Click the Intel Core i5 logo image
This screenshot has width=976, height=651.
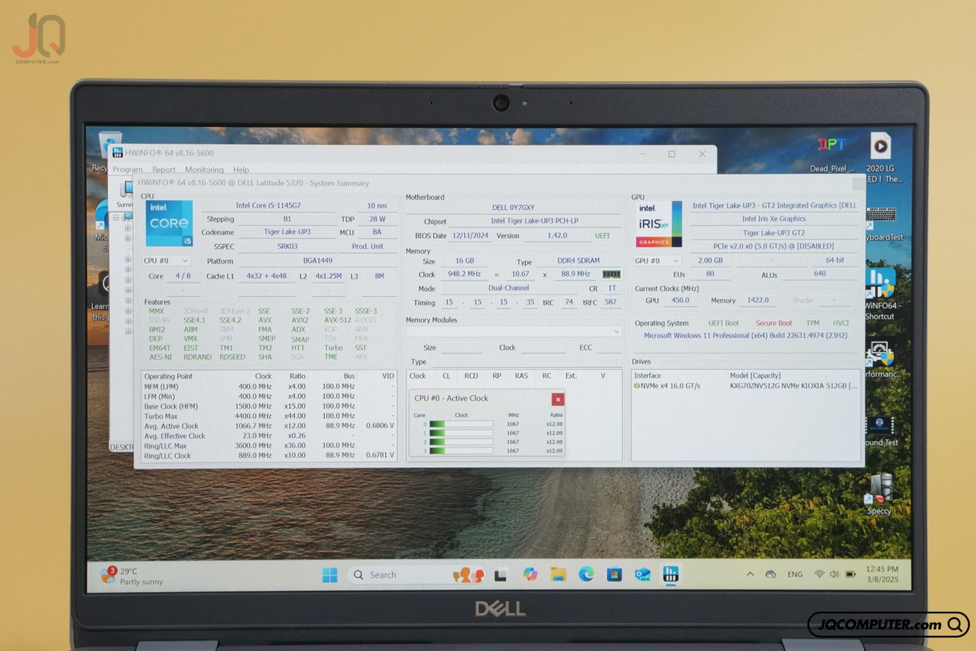(169, 223)
